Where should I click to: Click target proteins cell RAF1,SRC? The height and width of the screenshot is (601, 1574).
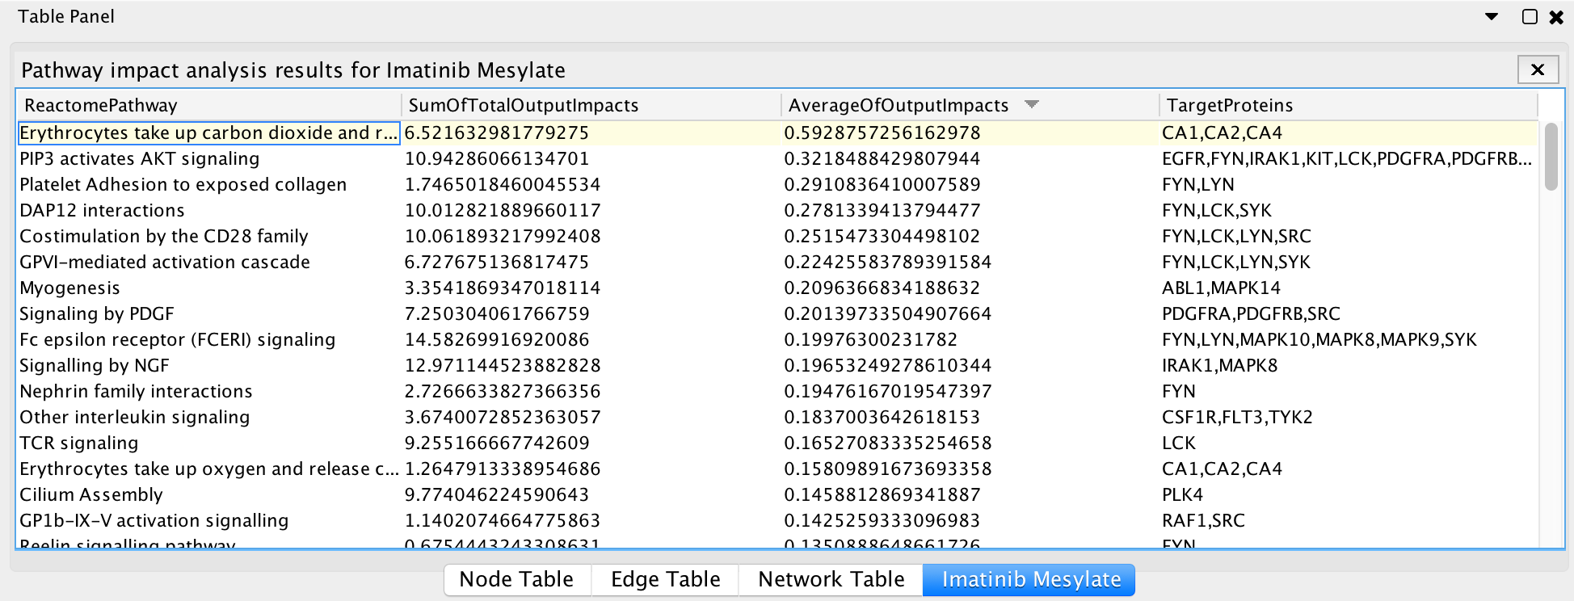pos(1203,521)
